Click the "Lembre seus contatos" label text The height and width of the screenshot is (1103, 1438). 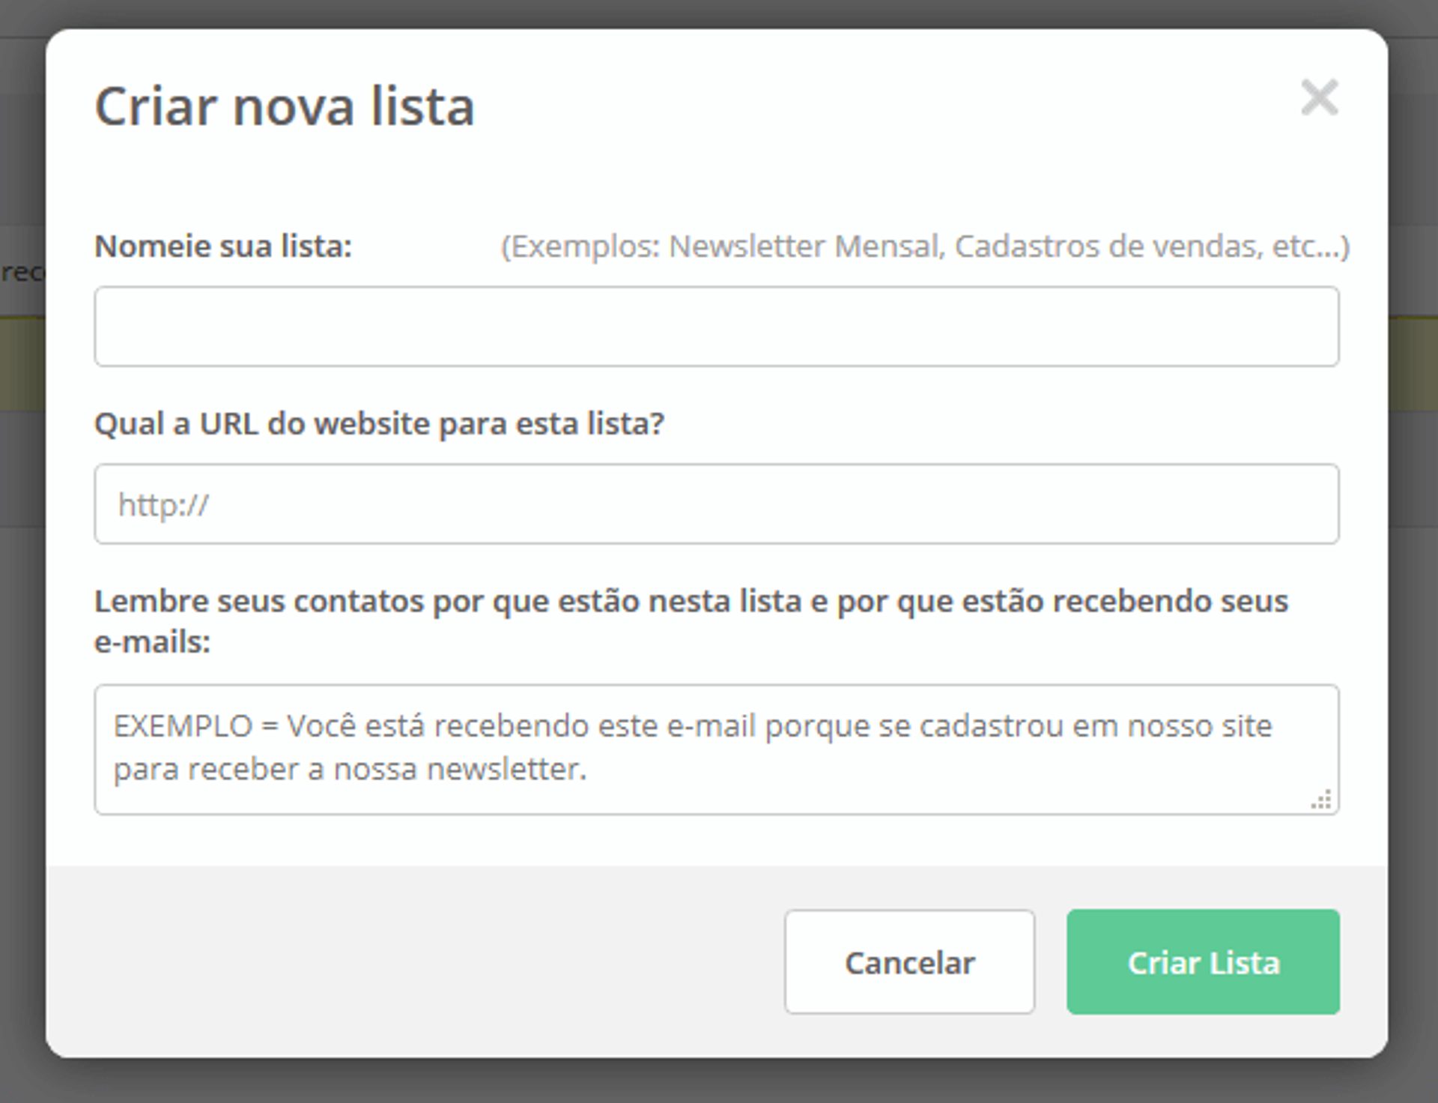(x=689, y=602)
